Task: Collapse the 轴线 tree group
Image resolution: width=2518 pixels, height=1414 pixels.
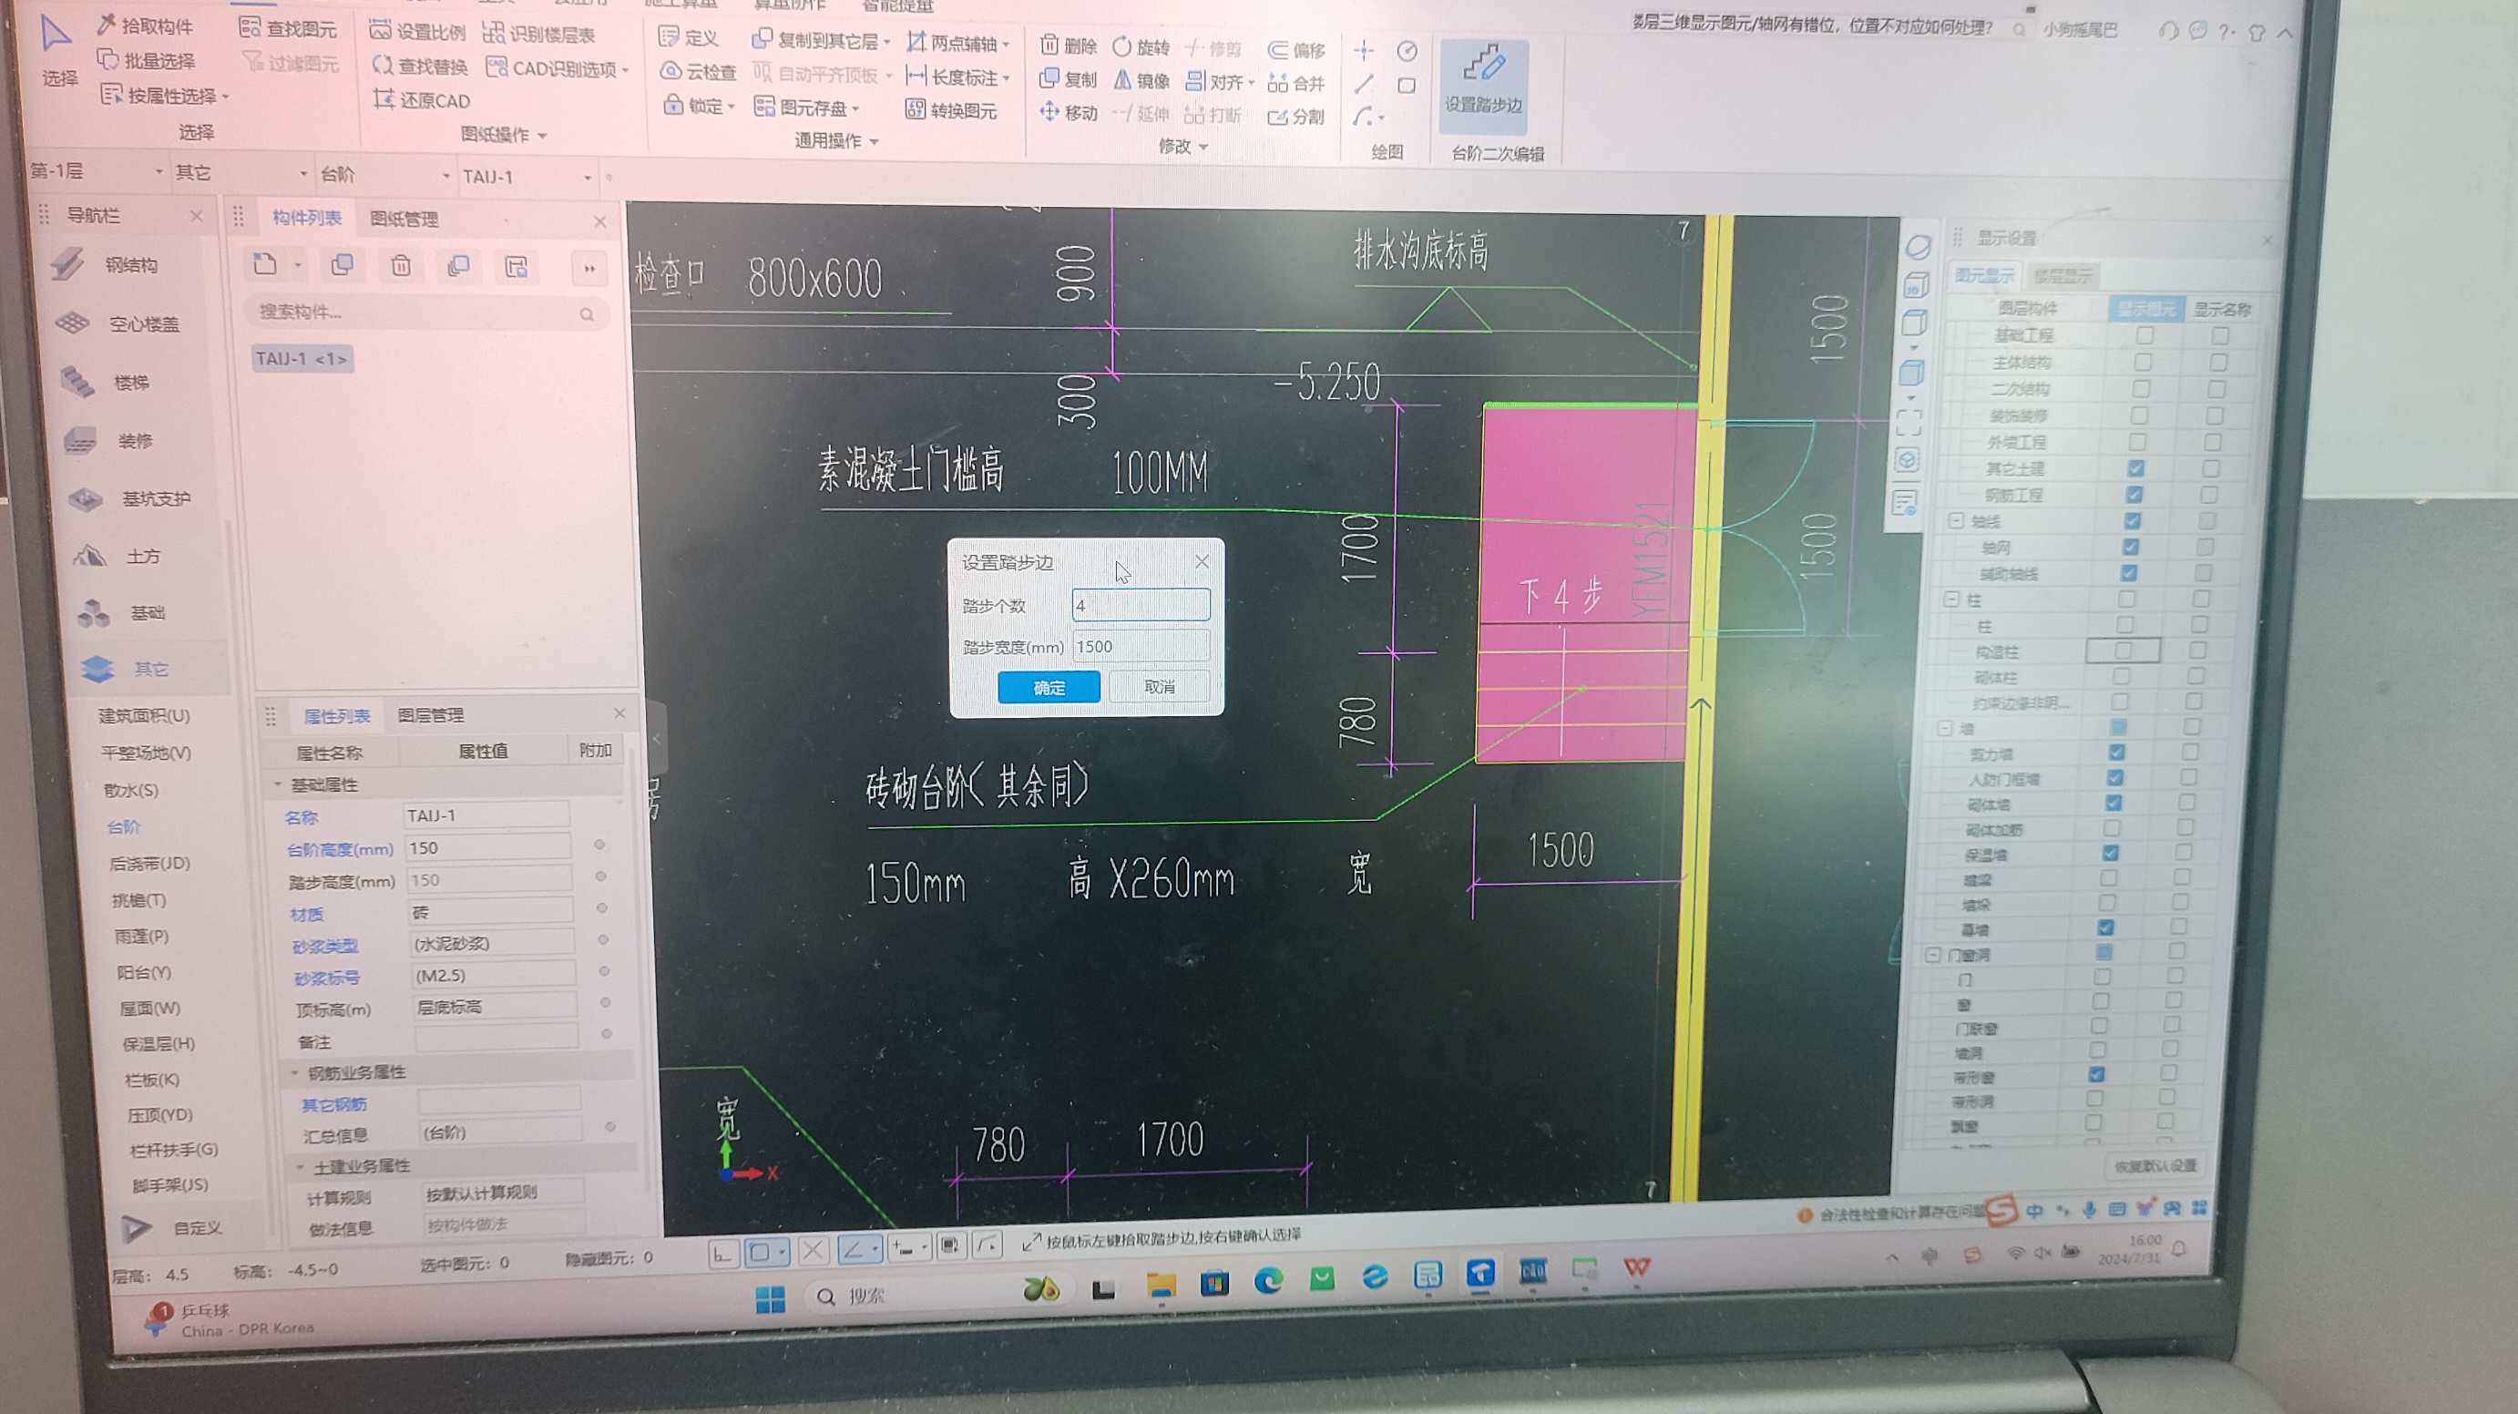Action: tap(1956, 520)
